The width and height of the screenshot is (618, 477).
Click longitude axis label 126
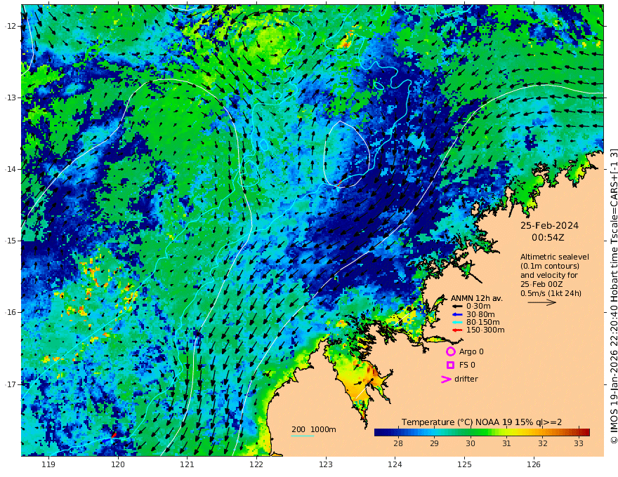coord(534,464)
